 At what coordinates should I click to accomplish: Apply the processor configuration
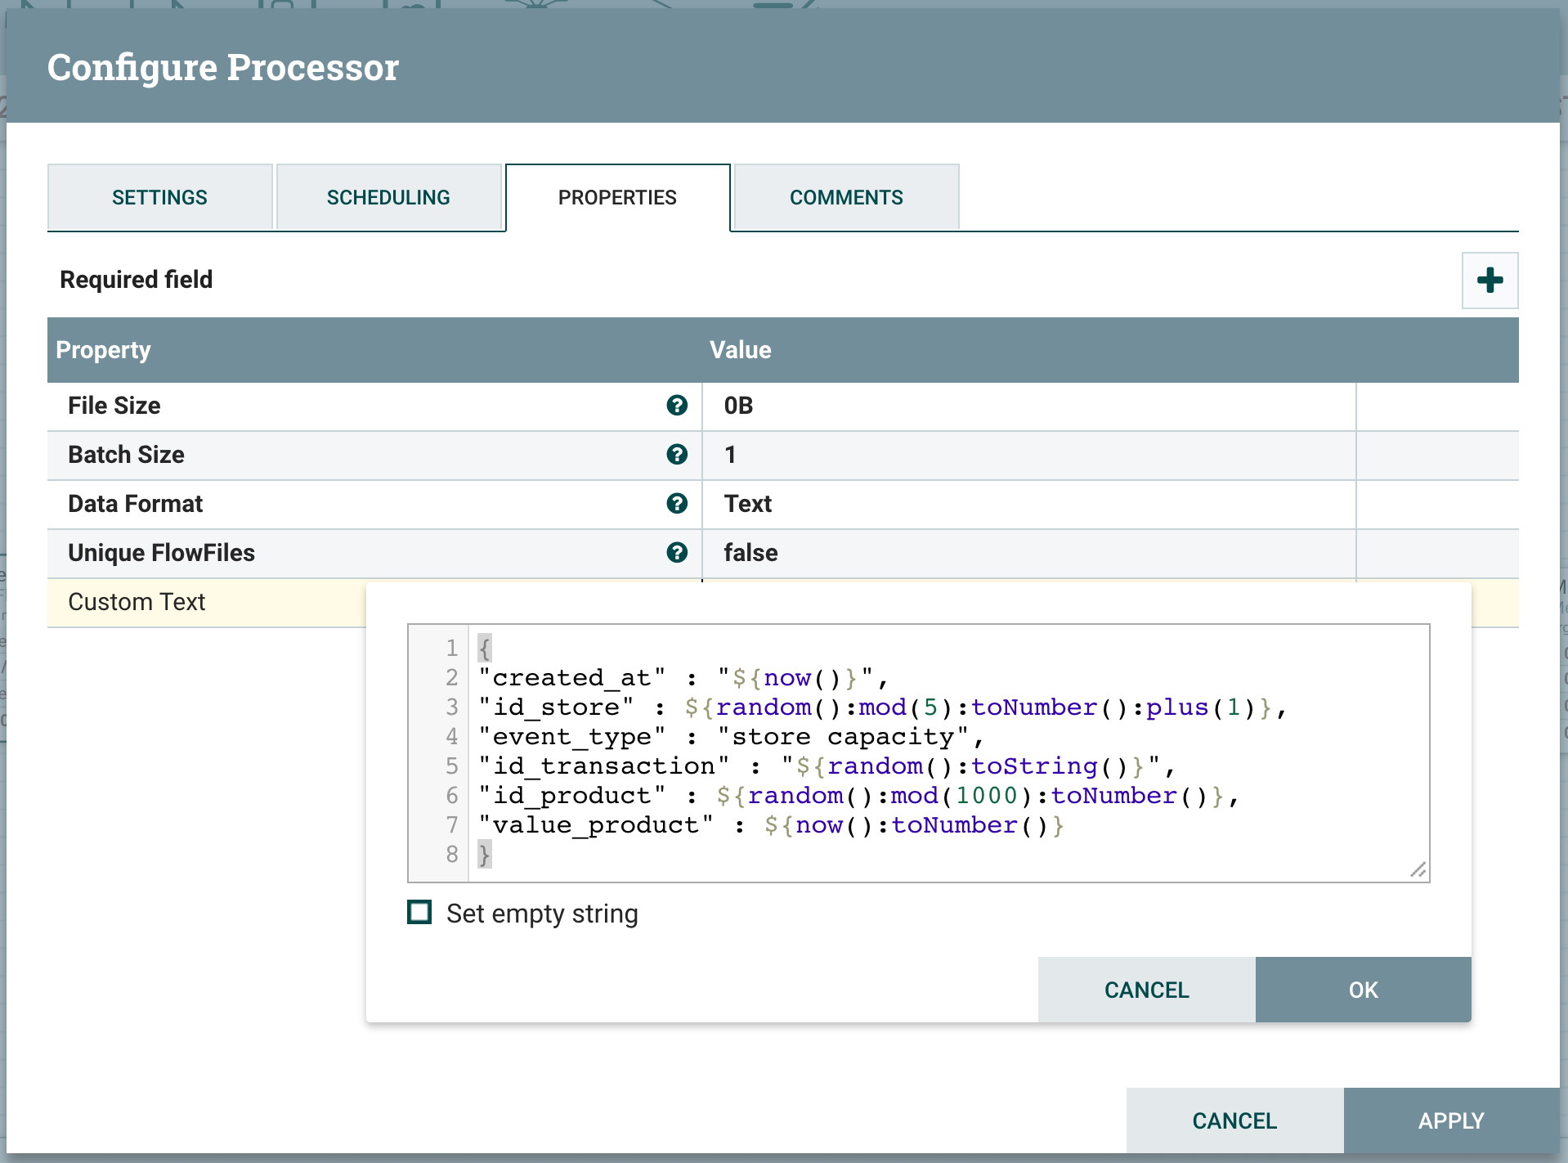click(x=1451, y=1120)
